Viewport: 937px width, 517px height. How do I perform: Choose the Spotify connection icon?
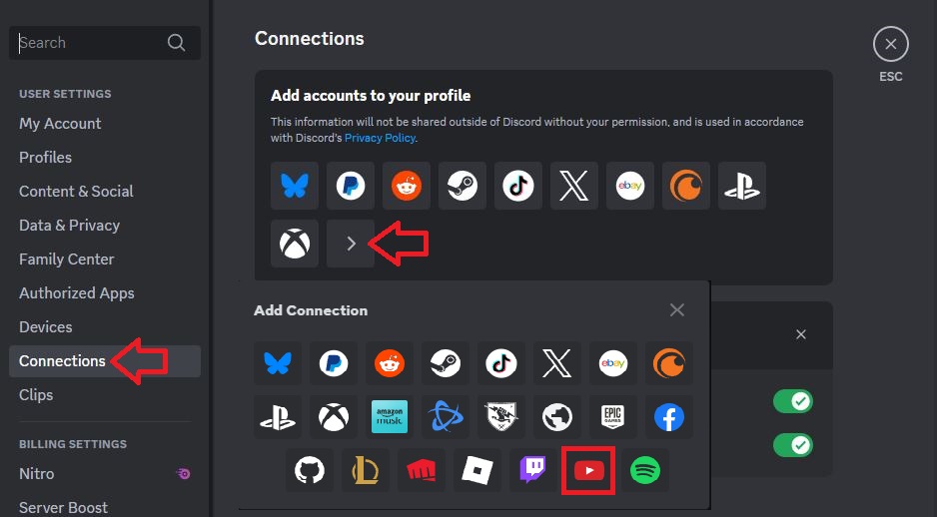(x=645, y=470)
